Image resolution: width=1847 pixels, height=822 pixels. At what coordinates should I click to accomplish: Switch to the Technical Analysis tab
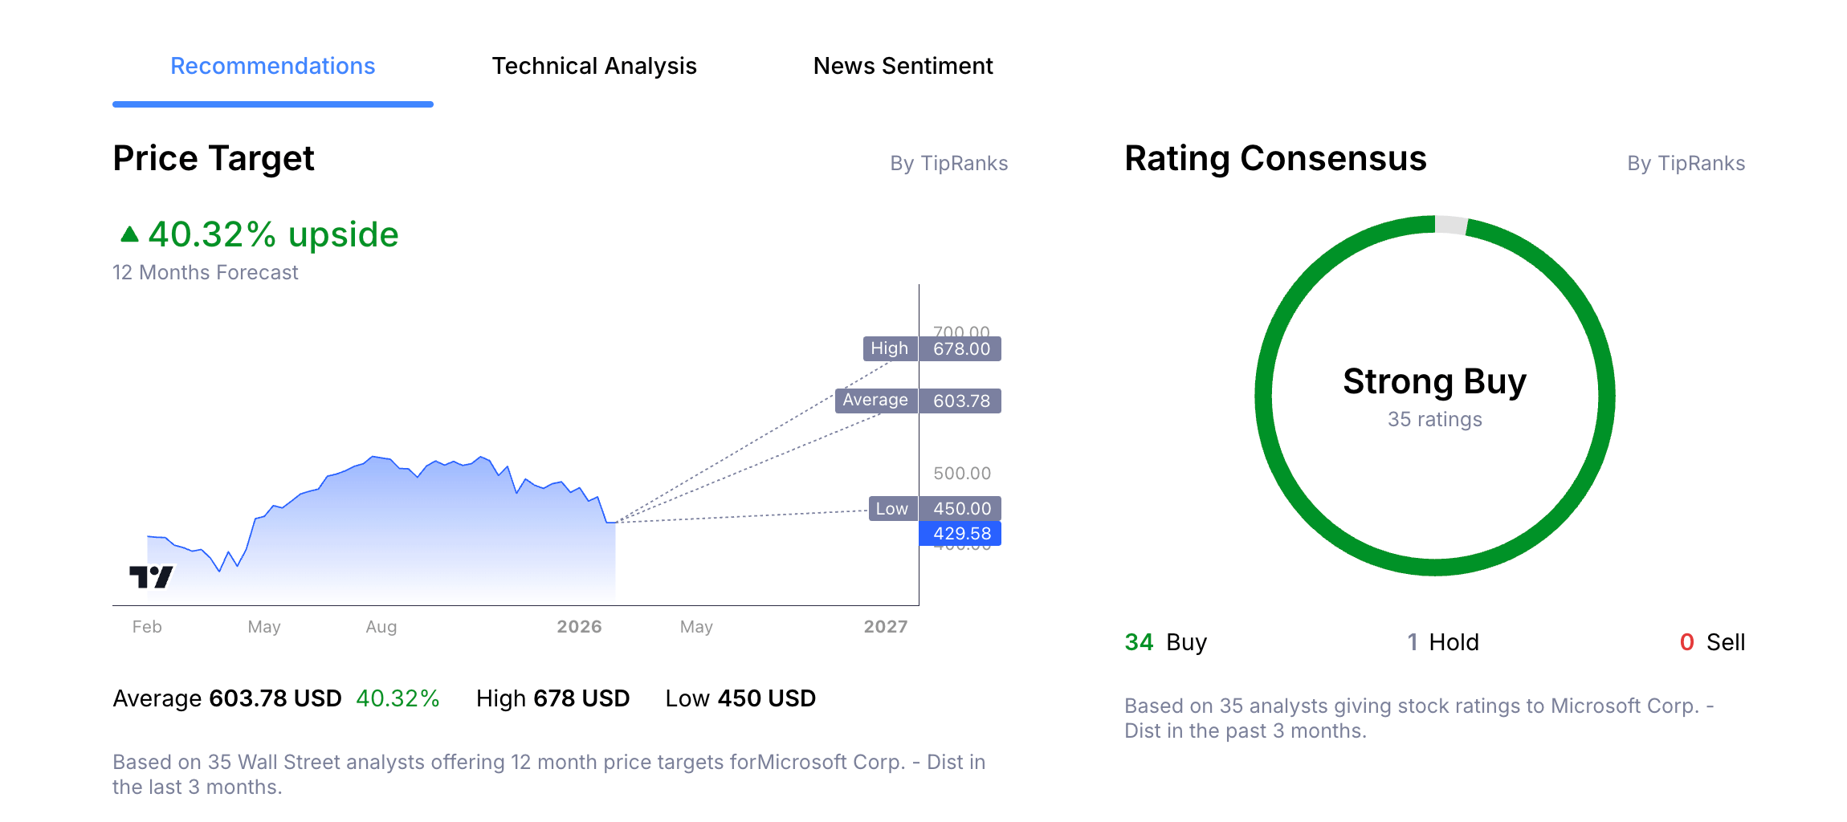pos(594,66)
